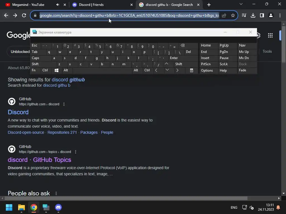Toggle Nav mode on on-screen keyboard
This screenshot has width=286, height=214.
(247, 45)
